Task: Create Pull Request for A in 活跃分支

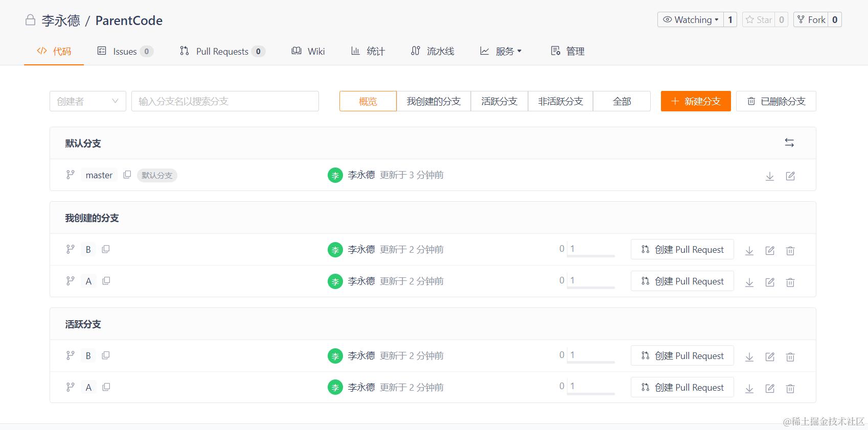Action: tap(682, 387)
